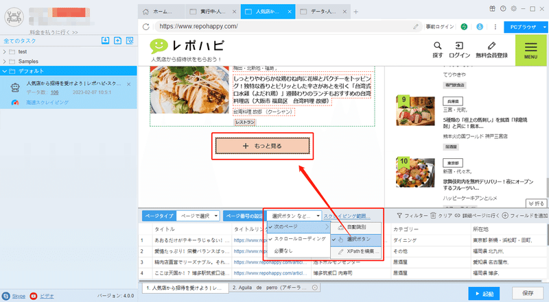Image resolution: width=549 pixels, height=302 pixels.
Task: Open the スクレイピング範囲 link
Action: [x=347, y=216]
